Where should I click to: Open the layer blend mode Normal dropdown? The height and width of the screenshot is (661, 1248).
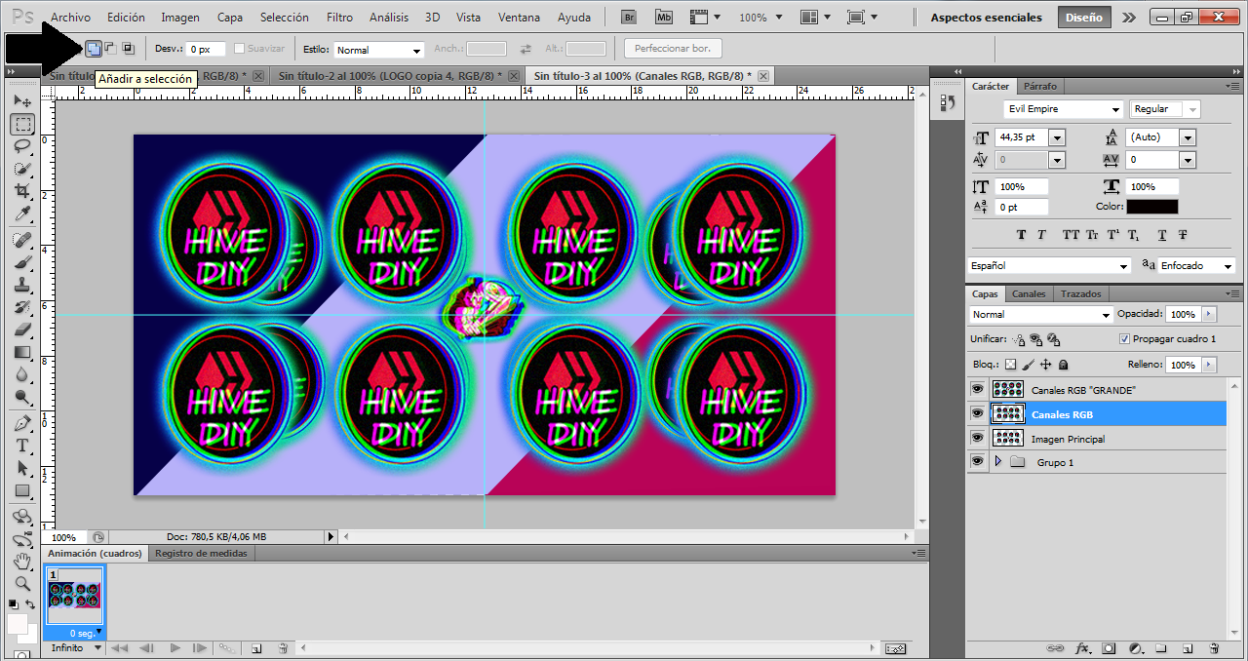[1040, 315]
